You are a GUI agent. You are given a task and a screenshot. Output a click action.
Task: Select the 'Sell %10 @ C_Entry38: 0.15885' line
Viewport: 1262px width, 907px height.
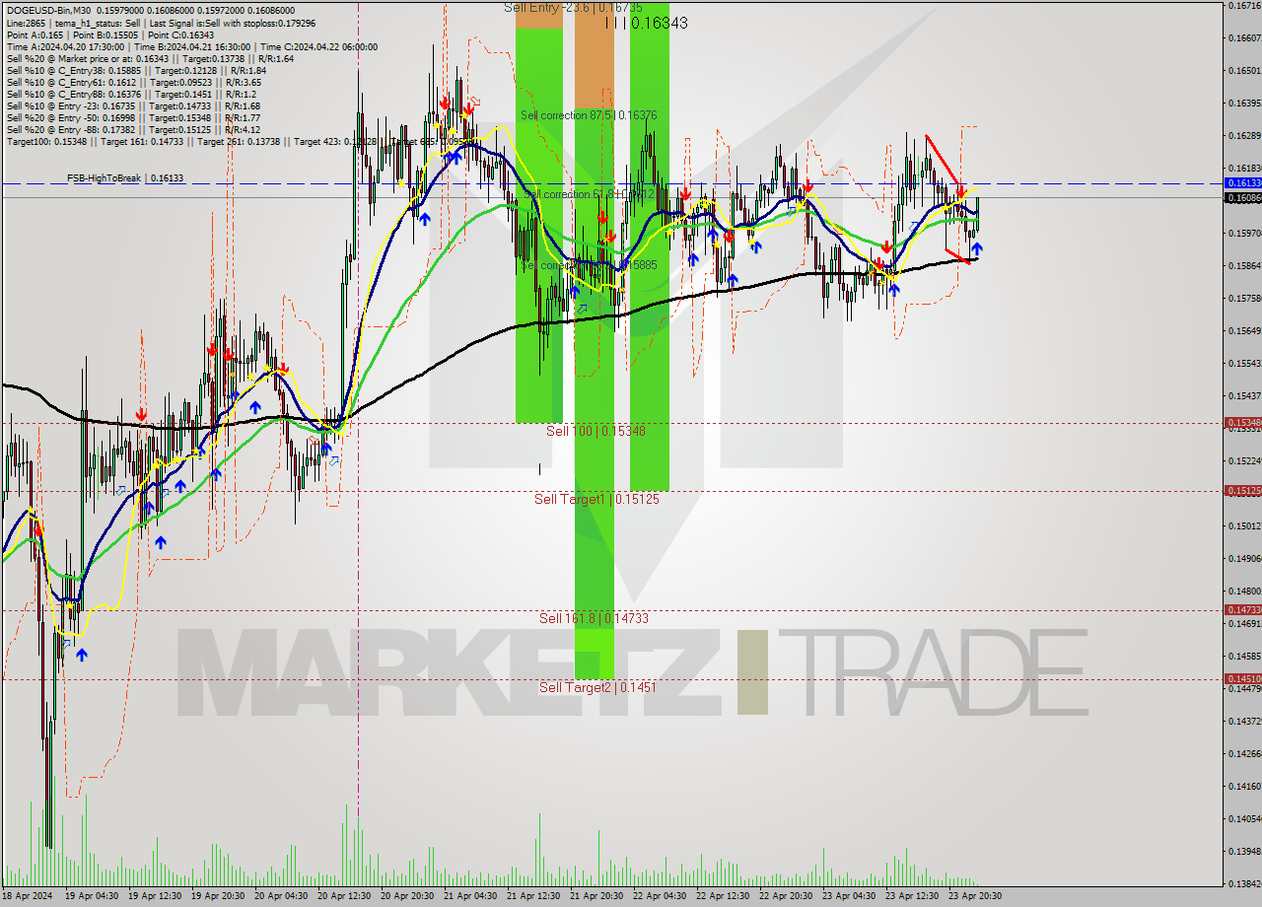(136, 70)
